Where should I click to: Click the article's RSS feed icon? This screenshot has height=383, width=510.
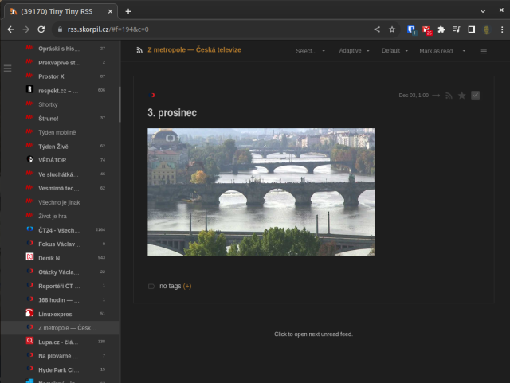[x=449, y=96]
